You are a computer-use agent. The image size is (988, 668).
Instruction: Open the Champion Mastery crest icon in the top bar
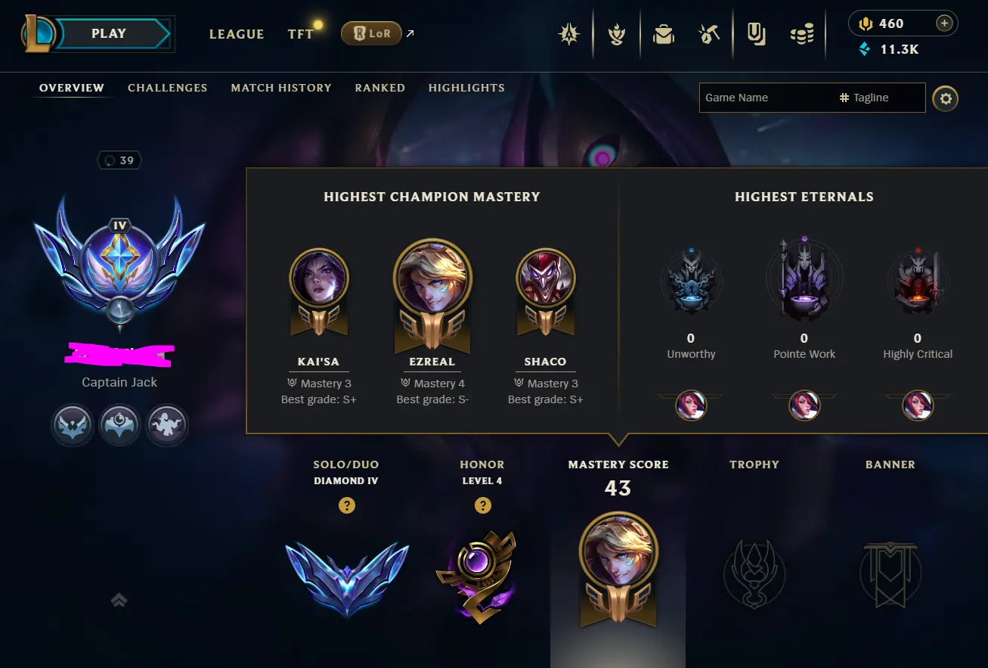(617, 34)
